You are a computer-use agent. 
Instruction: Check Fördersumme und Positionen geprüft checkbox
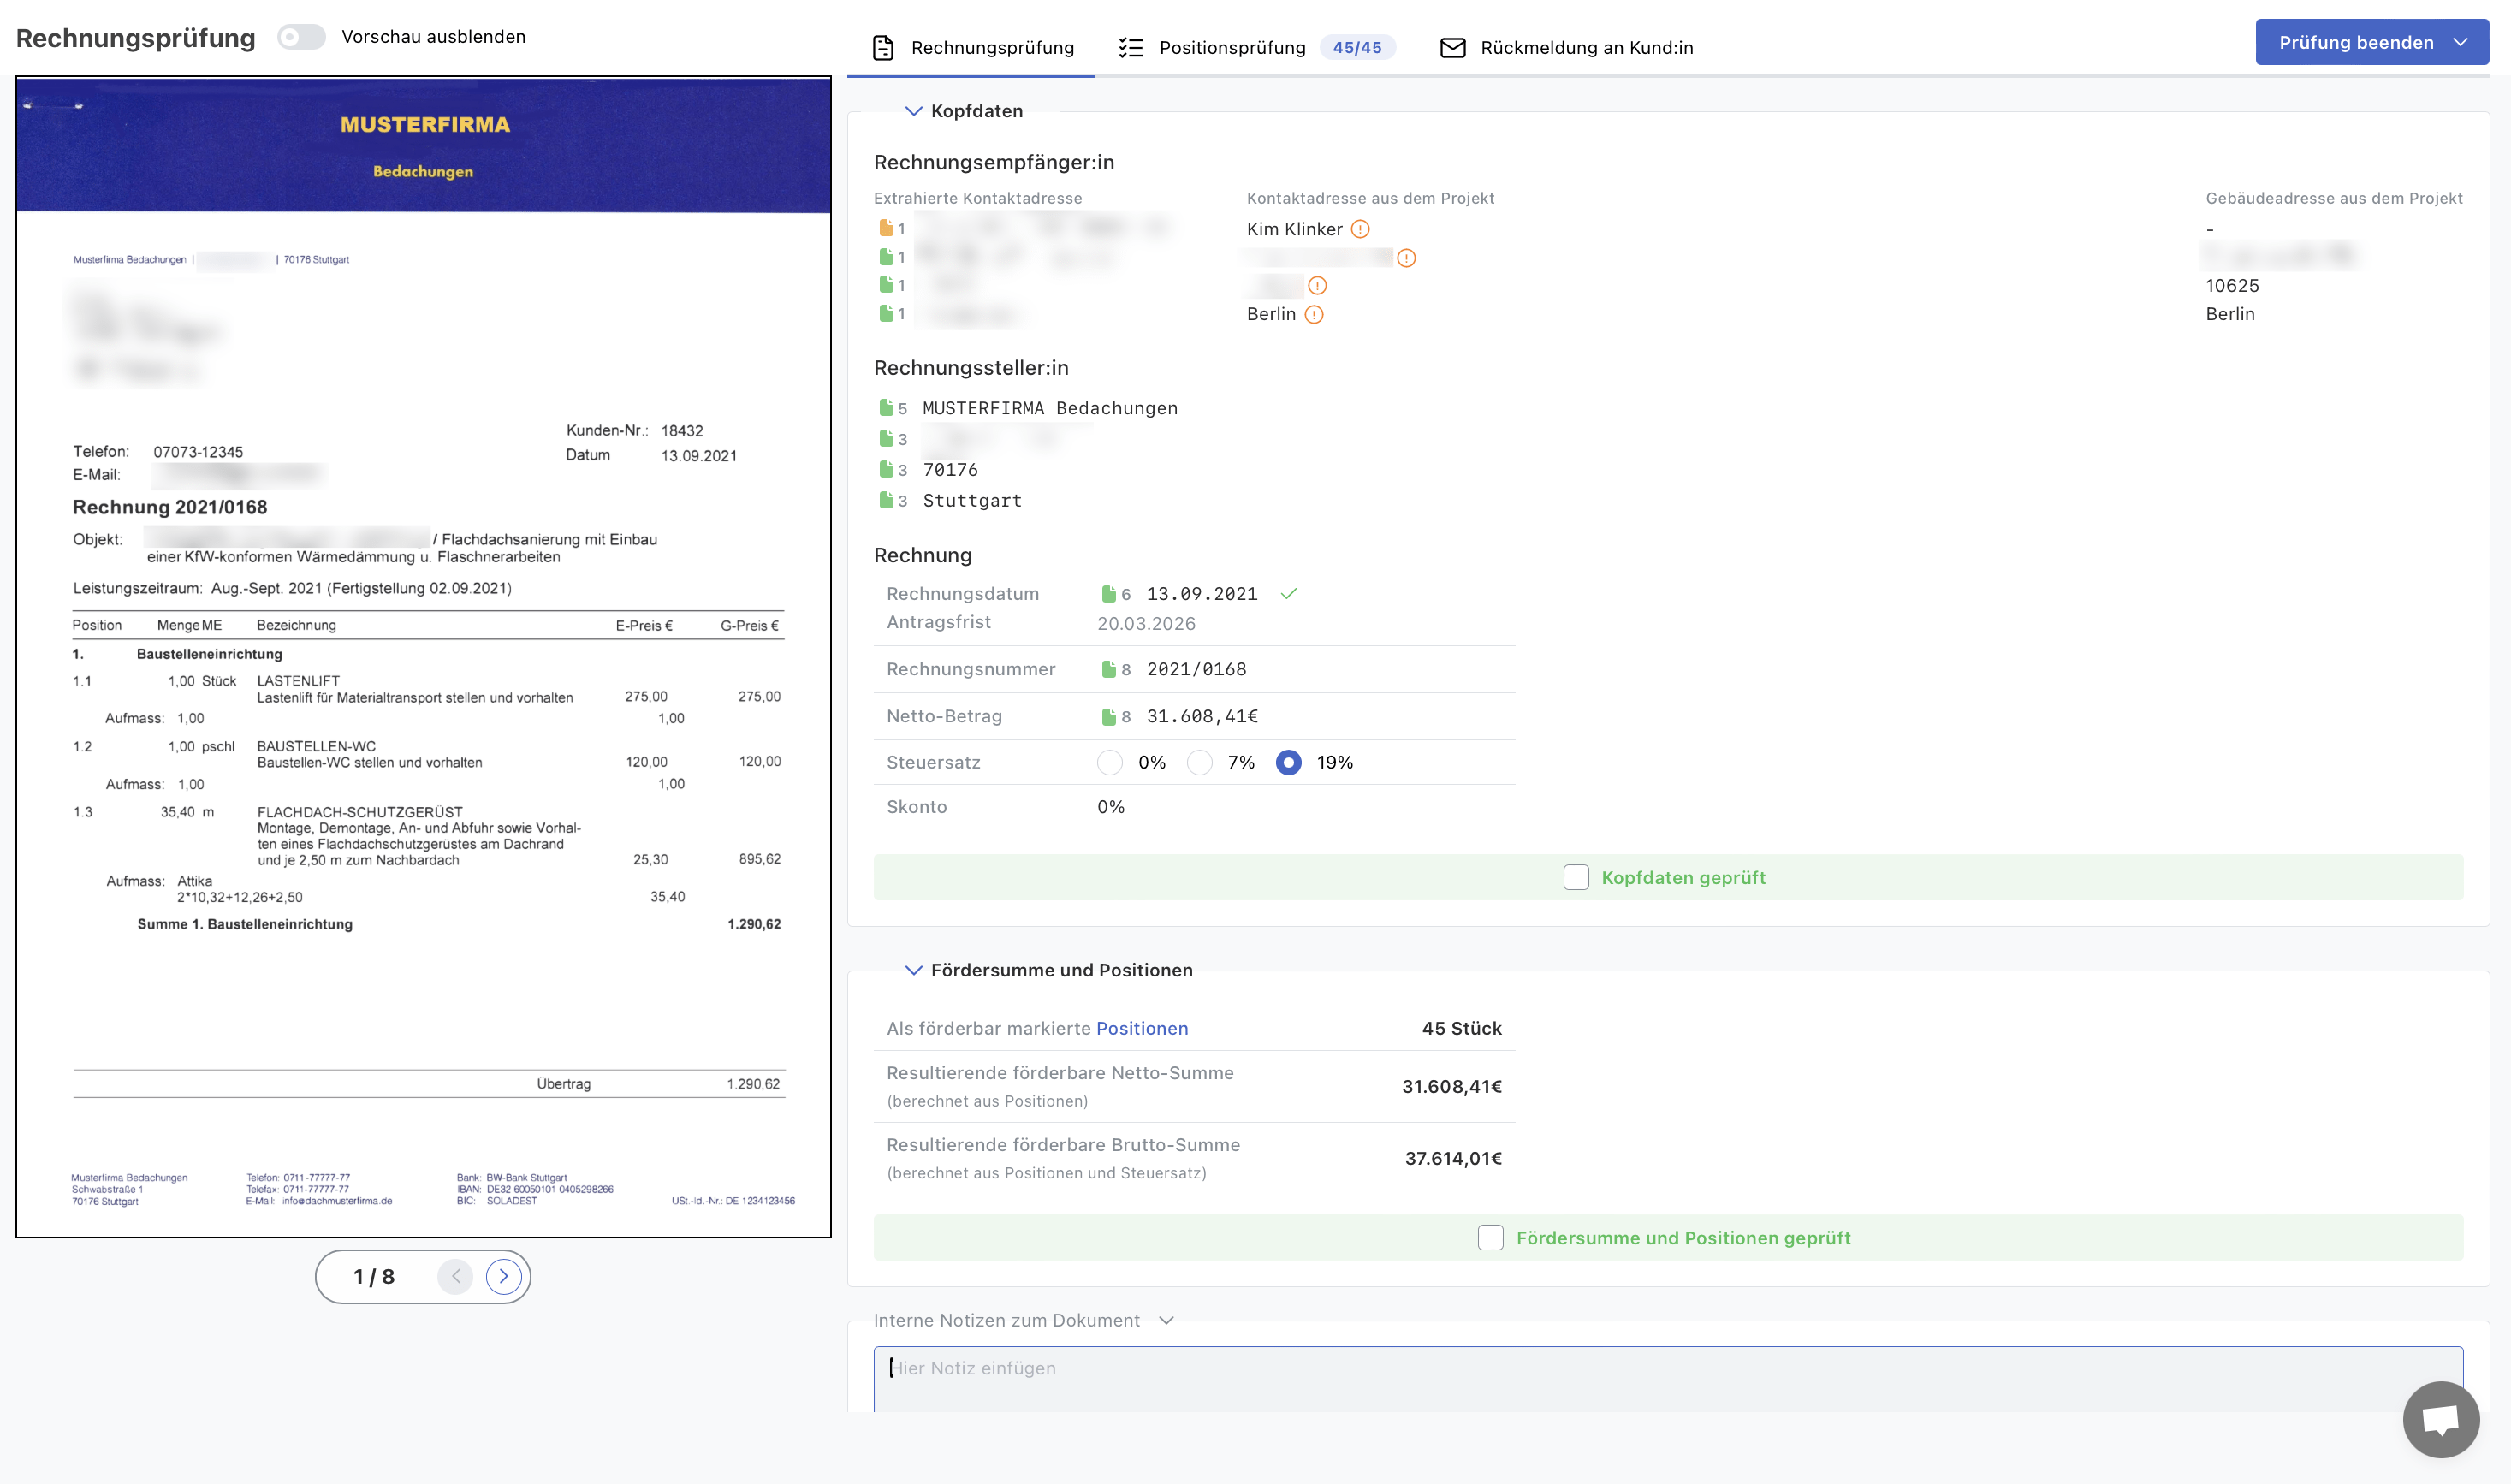tap(1490, 1237)
